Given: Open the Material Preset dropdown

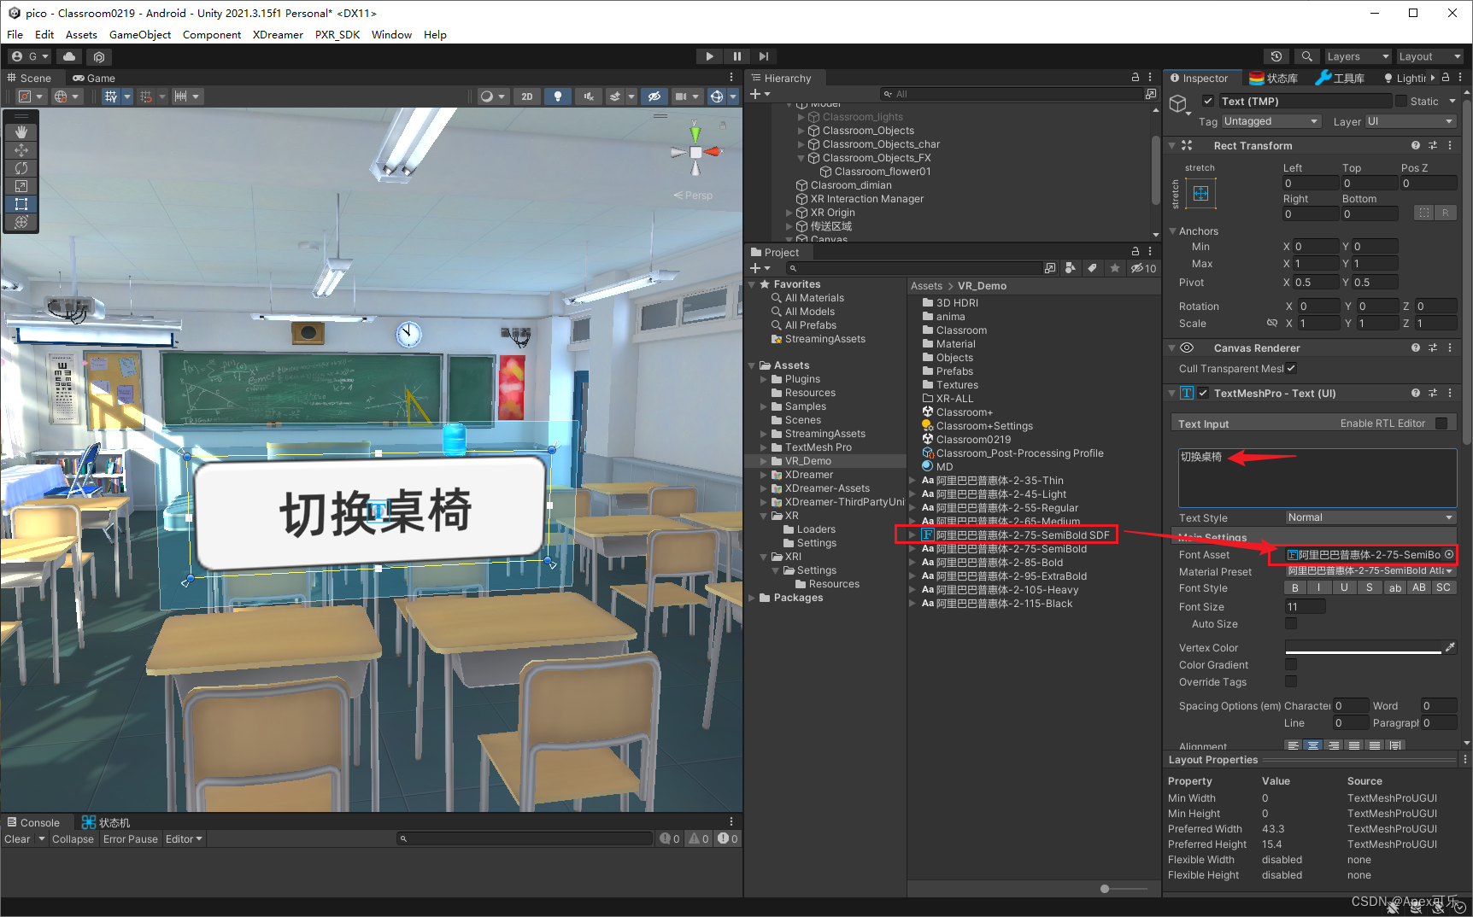Looking at the screenshot, I should tap(1370, 571).
